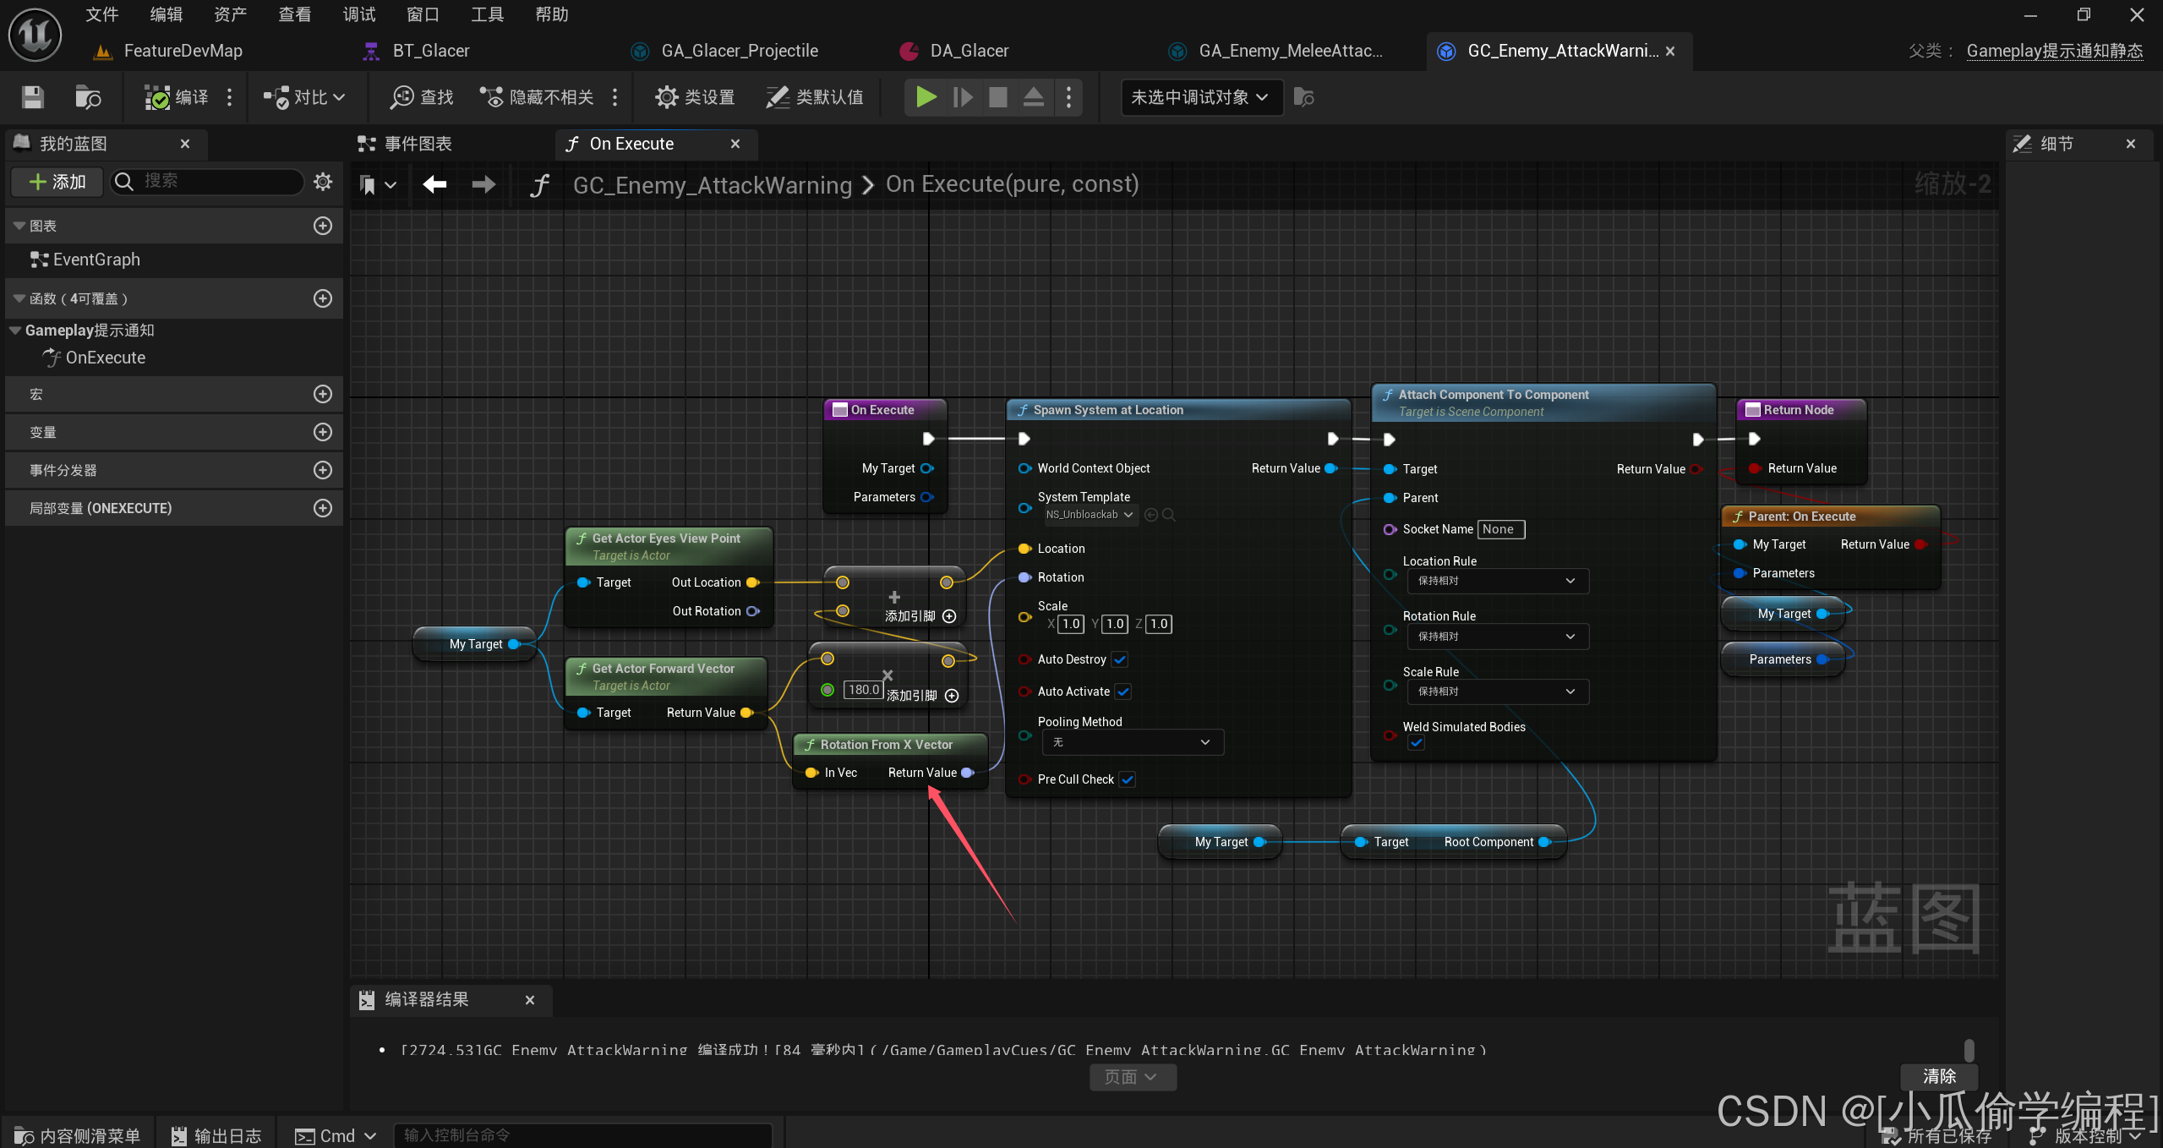2163x1148 pixels.
Task: Open the Pooling Method dropdown
Action: tap(1132, 742)
